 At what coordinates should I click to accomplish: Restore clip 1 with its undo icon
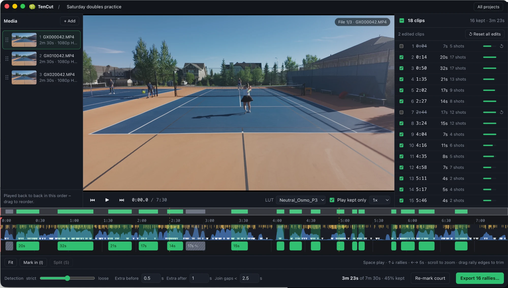(x=501, y=46)
